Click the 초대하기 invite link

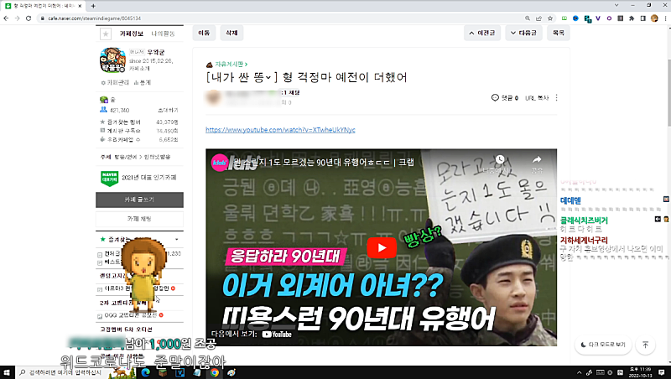[167, 111]
